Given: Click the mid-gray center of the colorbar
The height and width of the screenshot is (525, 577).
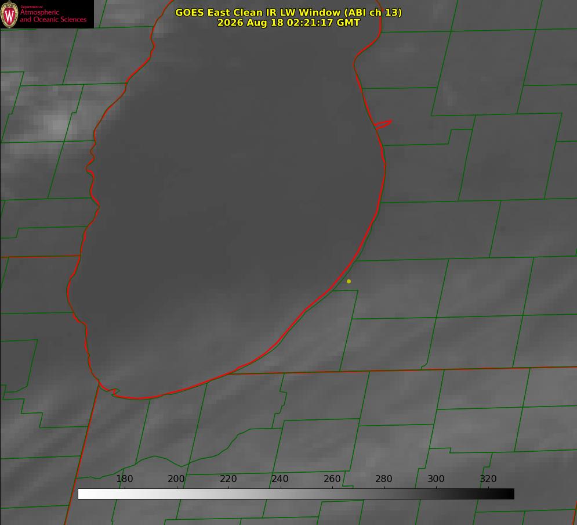Looking at the screenshot, I should [296, 494].
